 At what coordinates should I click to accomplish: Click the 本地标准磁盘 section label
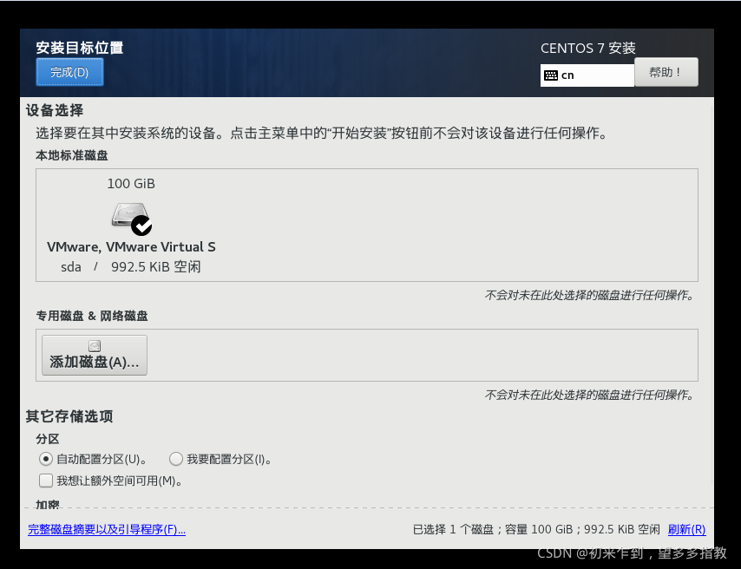pyautogui.click(x=72, y=155)
